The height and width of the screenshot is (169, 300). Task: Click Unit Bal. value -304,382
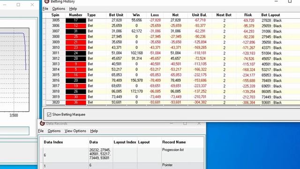point(200,102)
